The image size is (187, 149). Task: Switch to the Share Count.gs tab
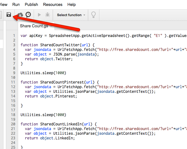click(x=34, y=26)
